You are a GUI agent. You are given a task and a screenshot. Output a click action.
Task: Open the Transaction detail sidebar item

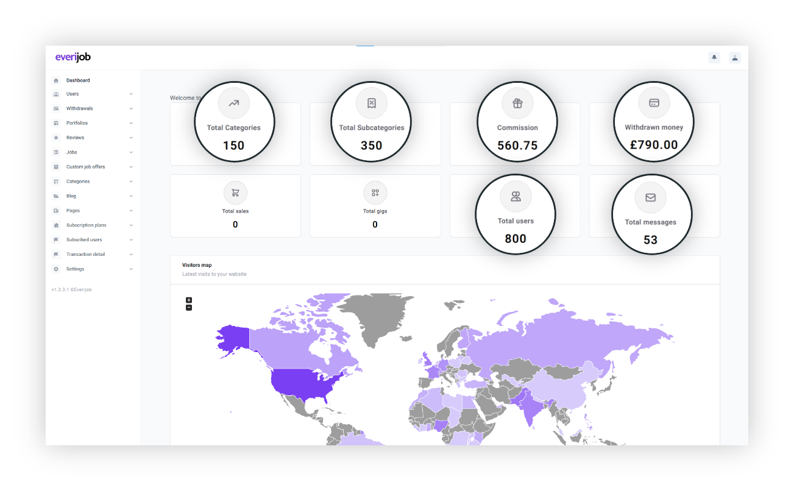(85, 255)
